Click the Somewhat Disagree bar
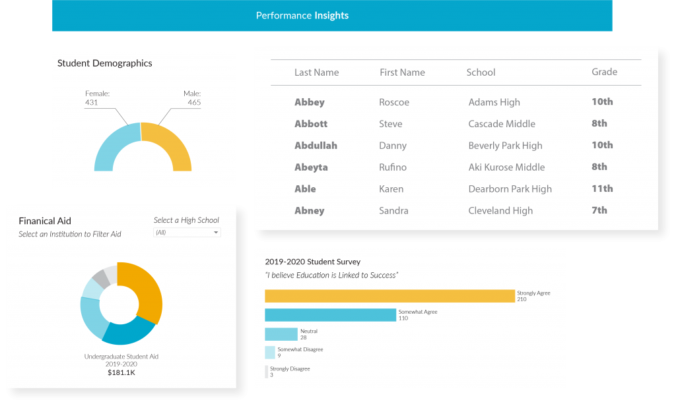Image resolution: width=676 pixels, height=406 pixels. tap(270, 353)
